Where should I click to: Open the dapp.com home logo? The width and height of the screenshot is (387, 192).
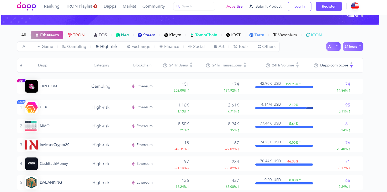pyautogui.click(x=26, y=6)
